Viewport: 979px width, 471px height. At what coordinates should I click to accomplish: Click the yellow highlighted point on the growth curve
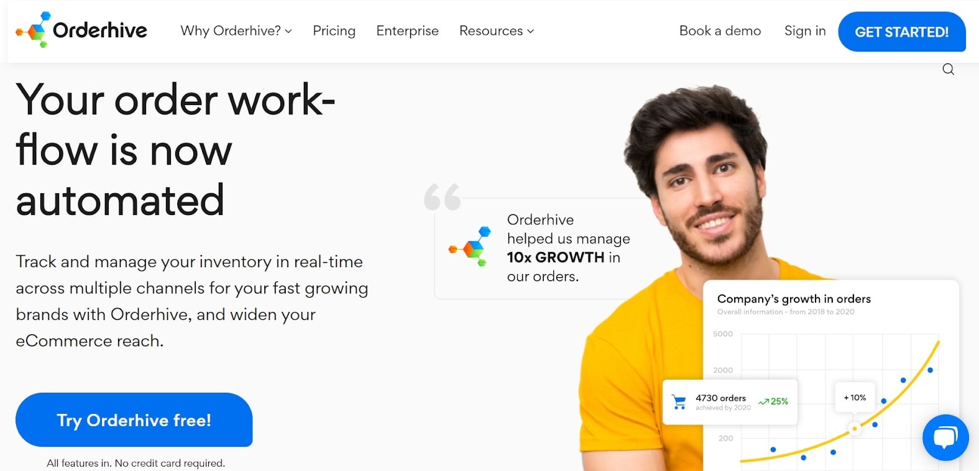click(x=855, y=429)
